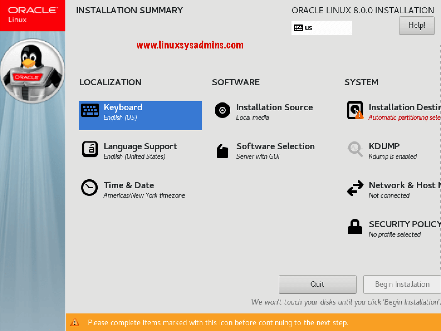
Task: Click the Software Selection package icon
Action: pyautogui.click(x=222, y=151)
